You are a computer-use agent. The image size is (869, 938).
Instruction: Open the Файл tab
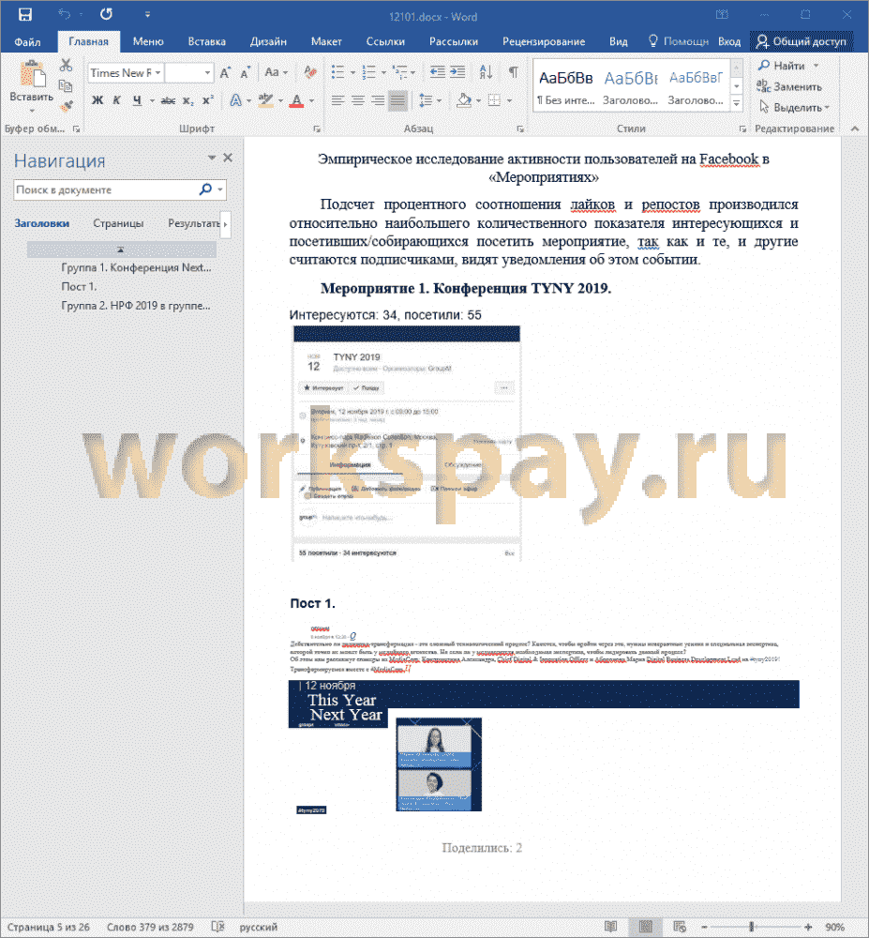(x=27, y=42)
